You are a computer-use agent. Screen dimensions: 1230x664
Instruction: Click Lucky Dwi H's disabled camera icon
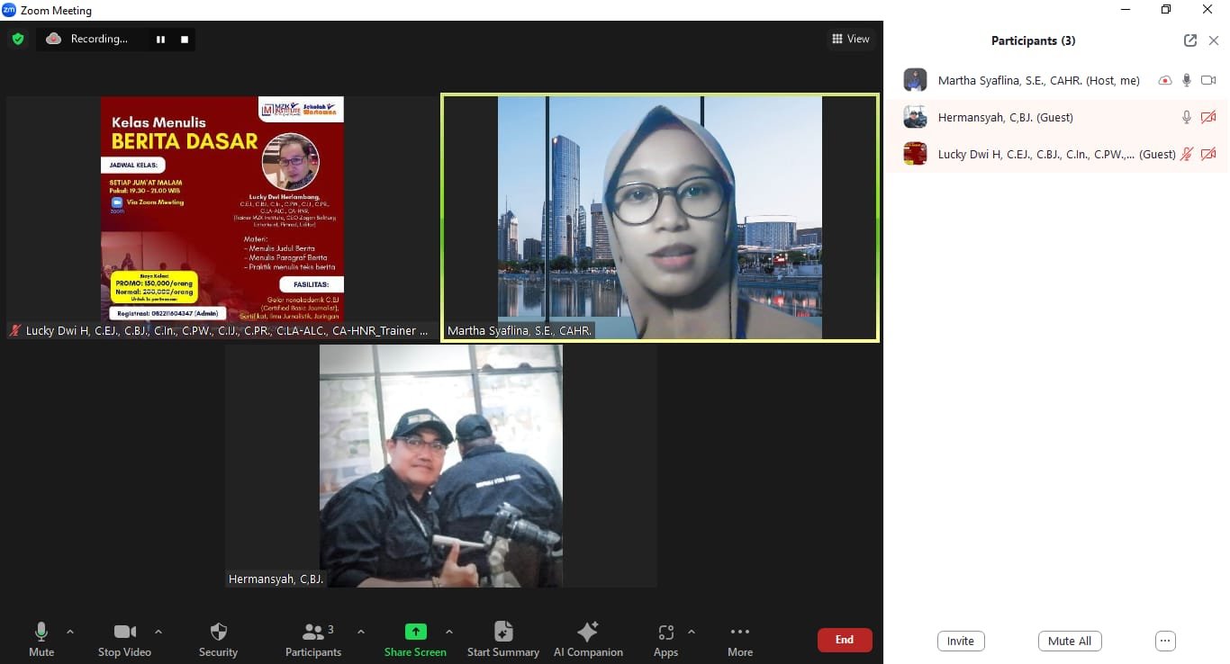[1208, 154]
